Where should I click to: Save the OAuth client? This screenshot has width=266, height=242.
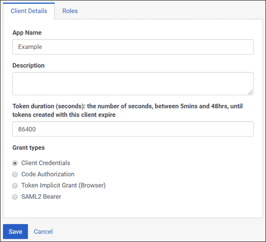point(16,232)
